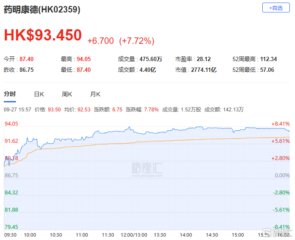This screenshot has width=295, height=240.
Task: Click 市值 value 2774.11亿
Action: (204, 70)
